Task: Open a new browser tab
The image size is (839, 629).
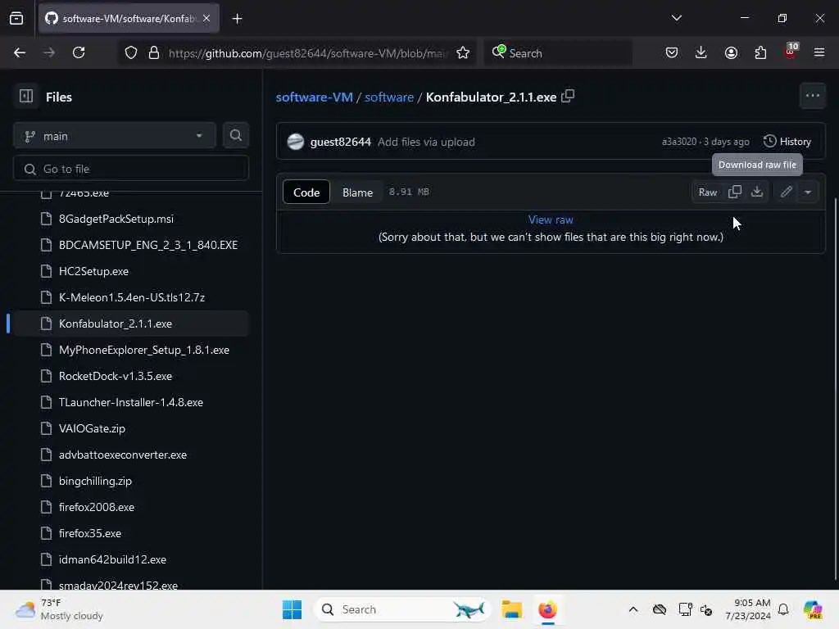Action: point(237,19)
